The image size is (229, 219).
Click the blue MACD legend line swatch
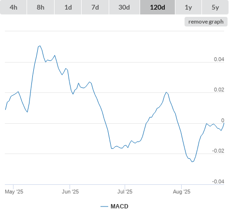104,206
